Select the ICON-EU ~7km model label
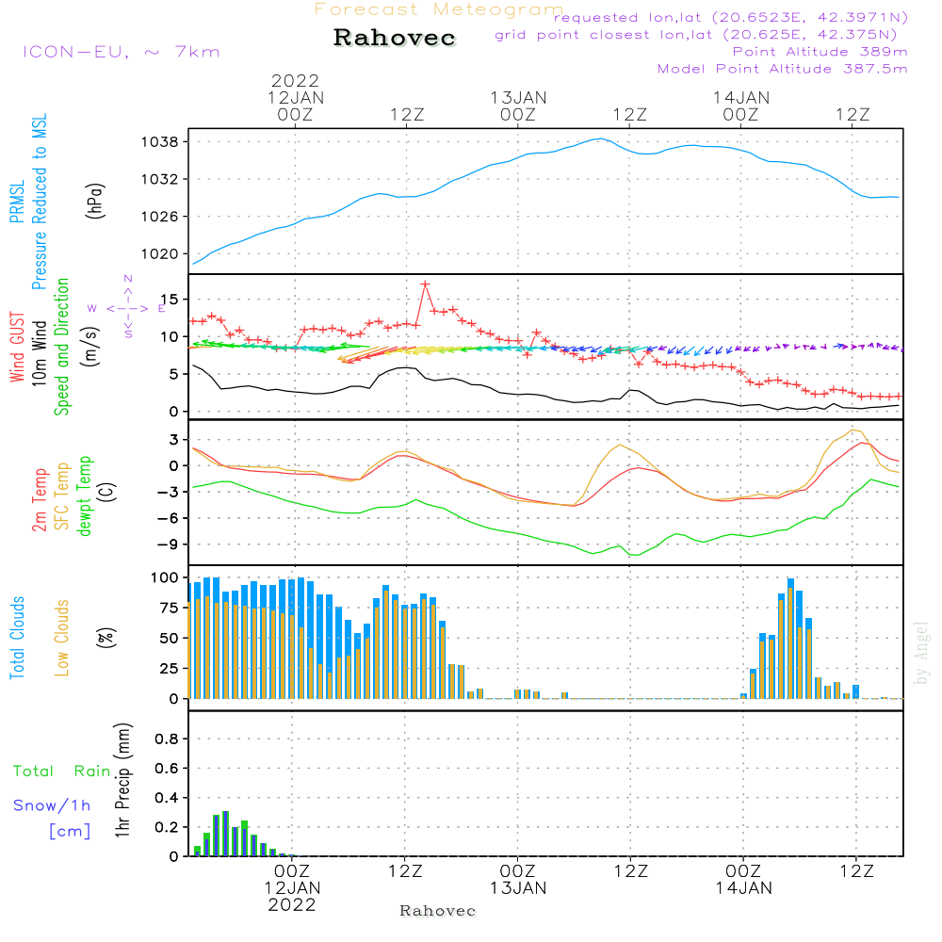Screen dimensions: 942x942 pos(122,52)
